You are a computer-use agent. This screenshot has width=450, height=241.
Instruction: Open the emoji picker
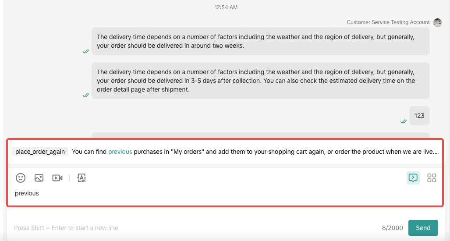tap(21, 178)
